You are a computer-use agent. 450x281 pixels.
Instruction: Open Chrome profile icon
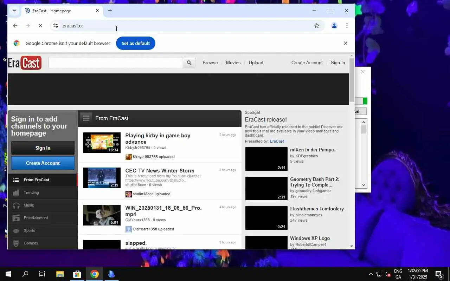[x=334, y=26]
